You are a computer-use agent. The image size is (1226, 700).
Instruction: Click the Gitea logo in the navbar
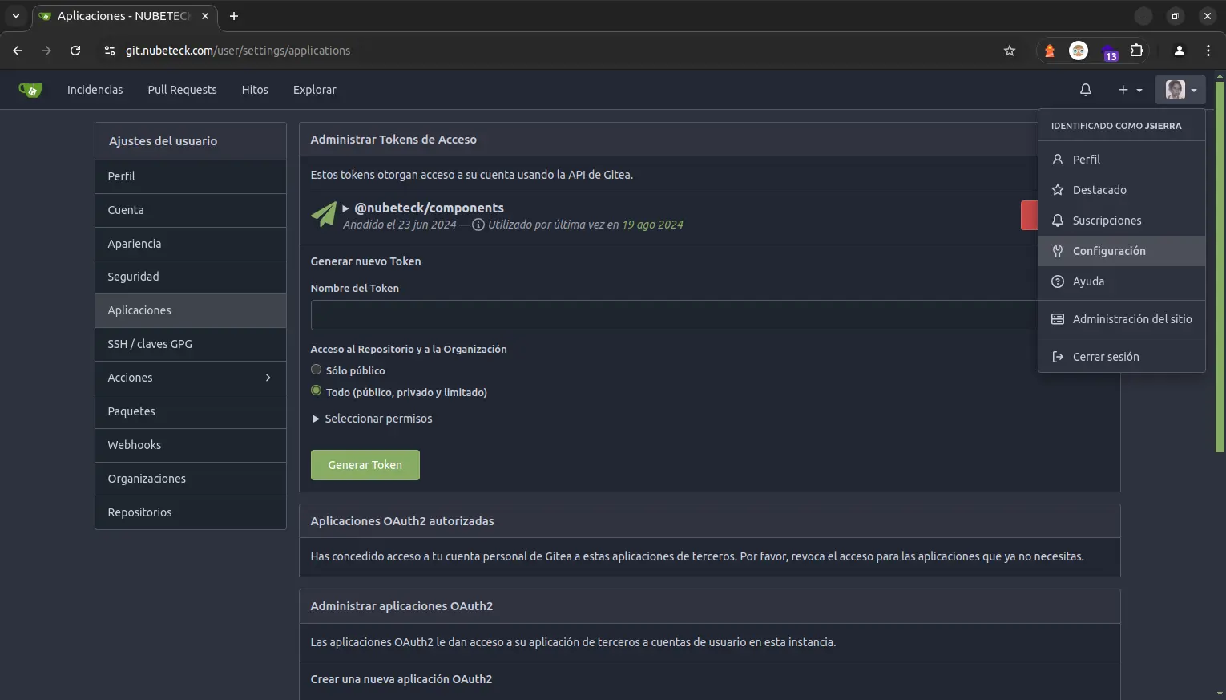(x=30, y=89)
